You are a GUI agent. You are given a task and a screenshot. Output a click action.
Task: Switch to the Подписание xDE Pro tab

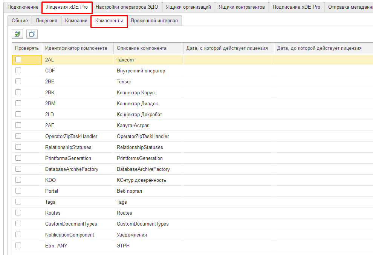(297, 7)
